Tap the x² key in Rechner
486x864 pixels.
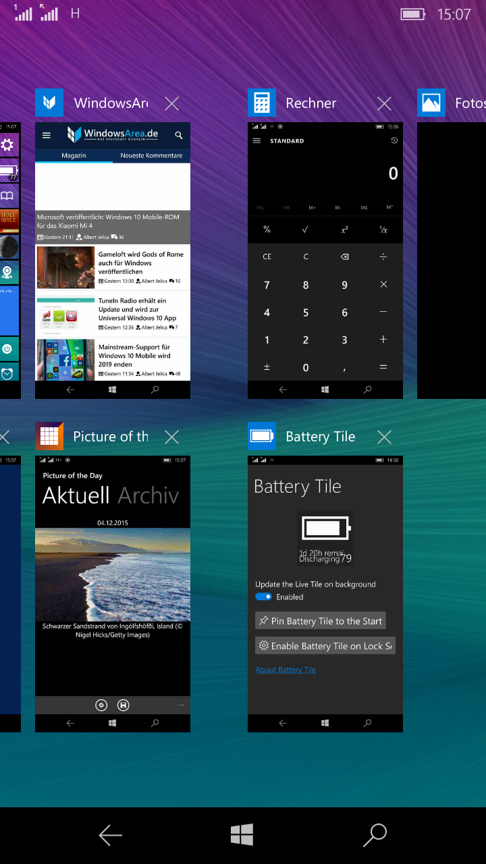pos(344,230)
